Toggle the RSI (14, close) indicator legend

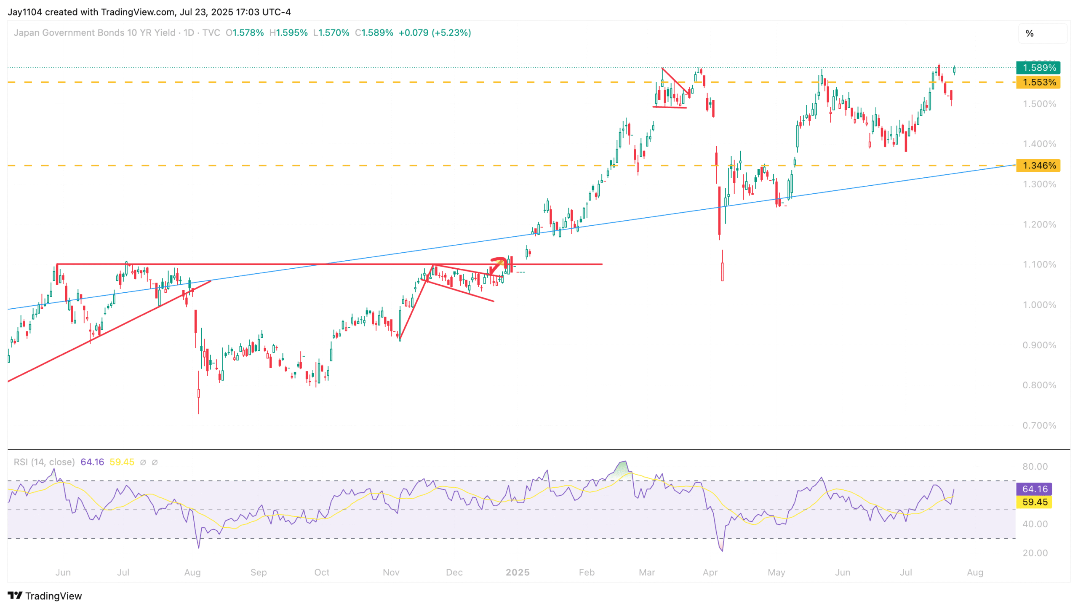pos(43,462)
